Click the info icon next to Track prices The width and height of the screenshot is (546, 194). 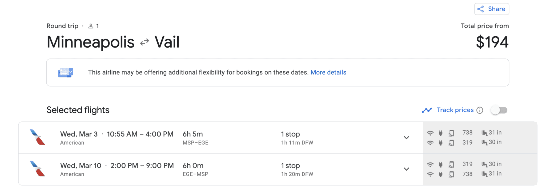pyautogui.click(x=480, y=110)
